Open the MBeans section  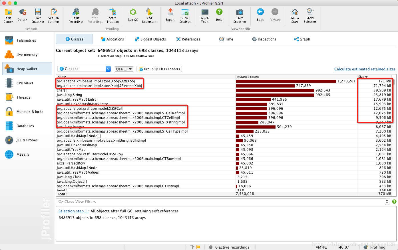click(27, 155)
